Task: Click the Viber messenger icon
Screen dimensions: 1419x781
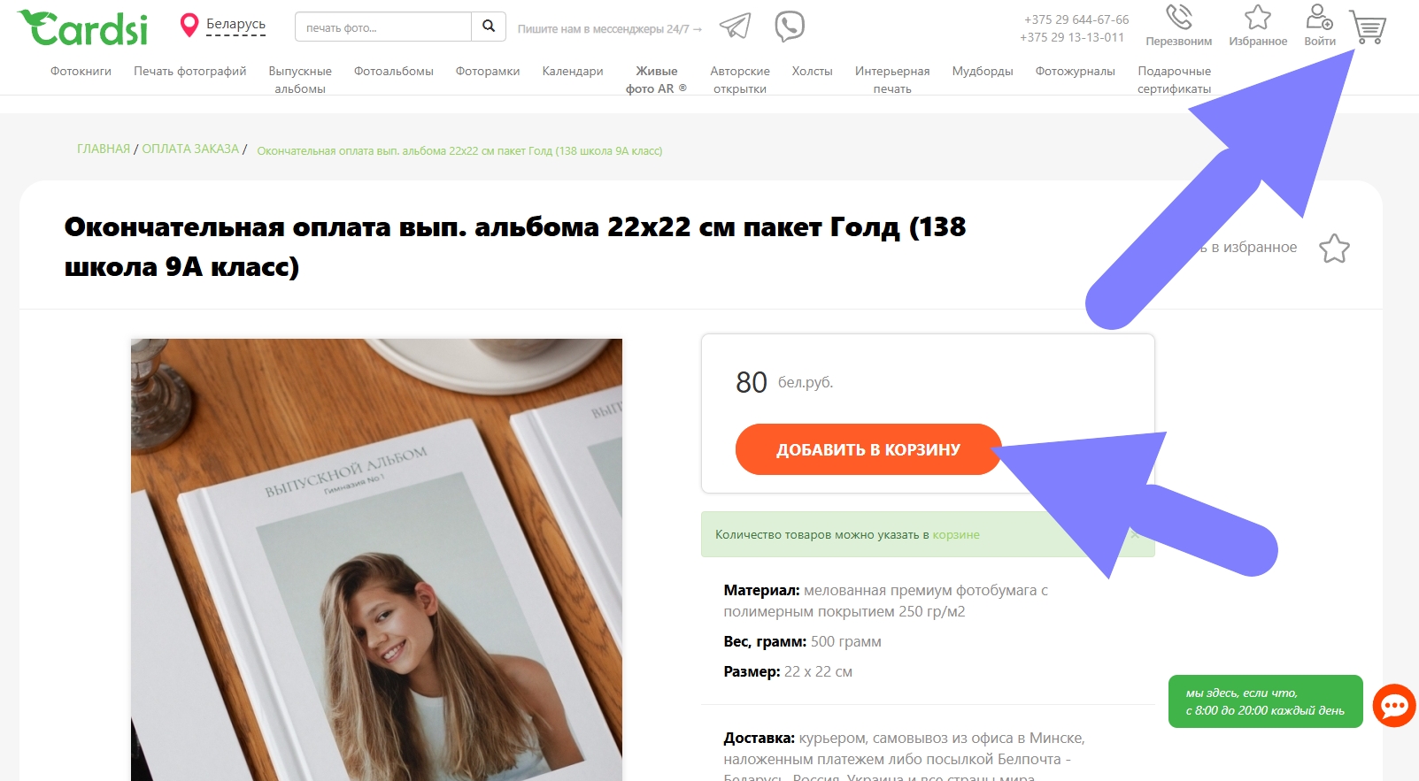Action: (x=790, y=27)
